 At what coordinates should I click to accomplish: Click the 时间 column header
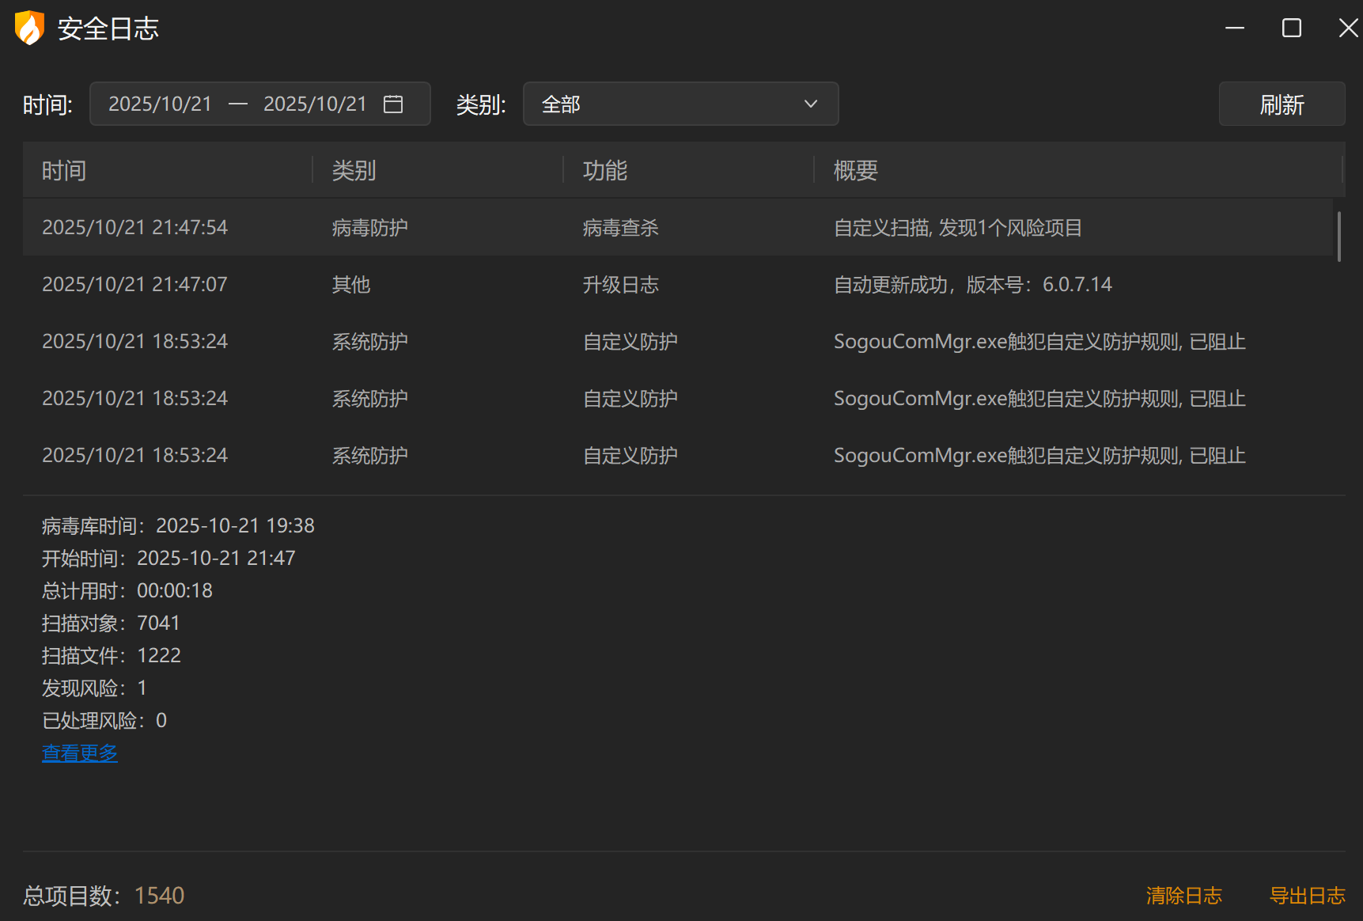63,170
